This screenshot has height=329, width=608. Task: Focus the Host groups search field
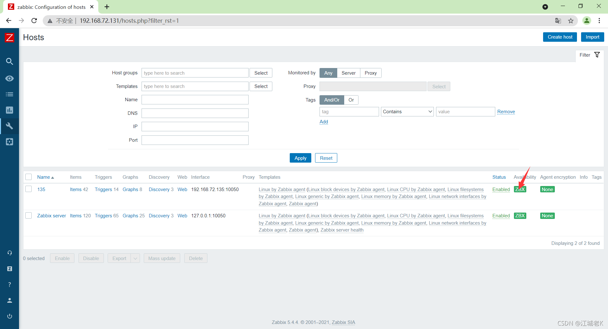tap(195, 73)
